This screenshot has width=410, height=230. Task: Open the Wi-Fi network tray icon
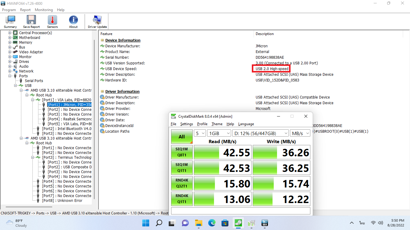373,223
